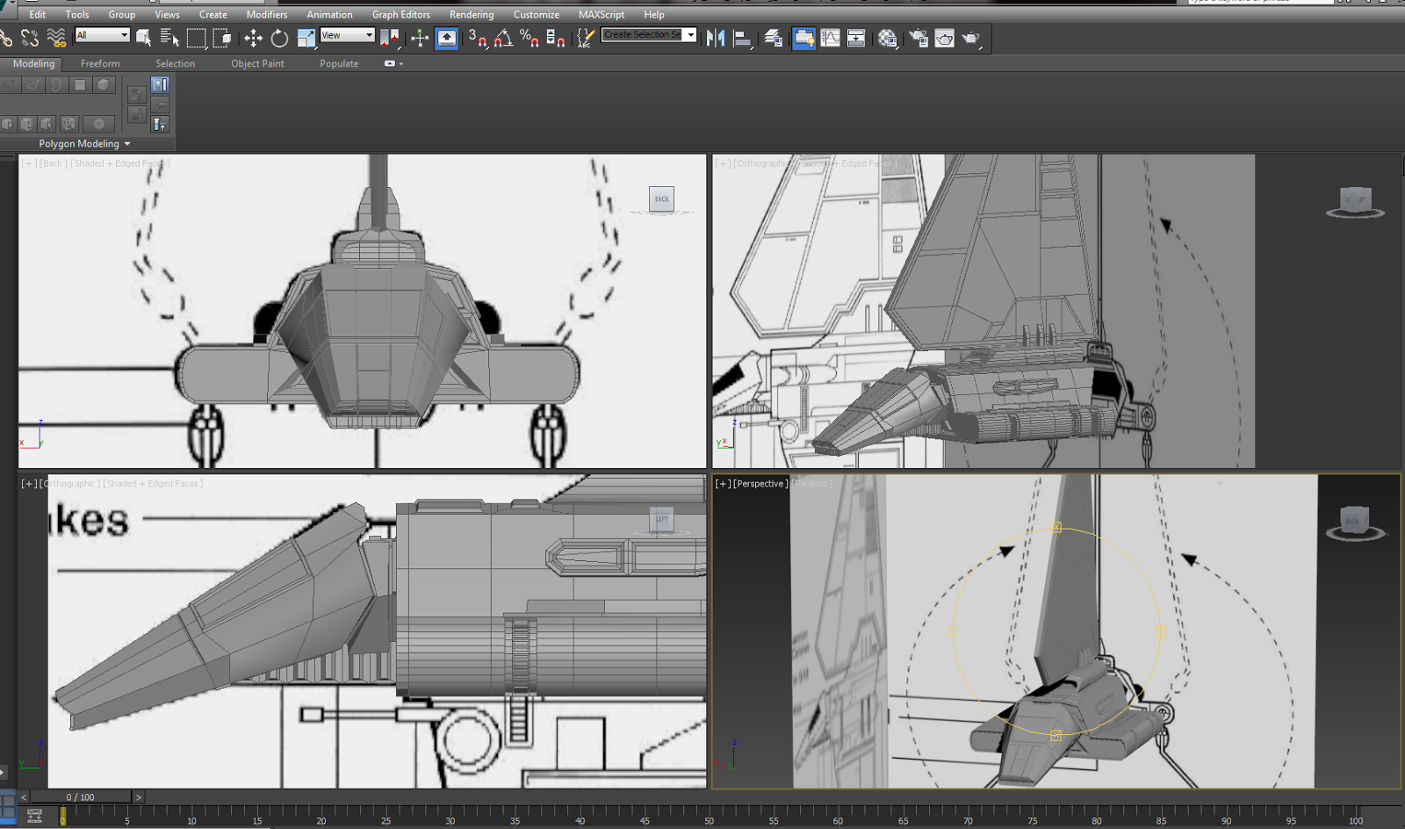Image resolution: width=1405 pixels, height=829 pixels.
Task: Select the Select and Rotate tool
Action: (277, 38)
